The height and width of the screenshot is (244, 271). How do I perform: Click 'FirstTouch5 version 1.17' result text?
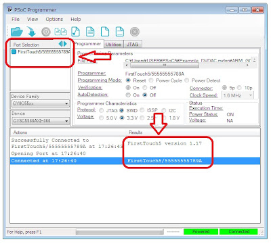click(165, 143)
